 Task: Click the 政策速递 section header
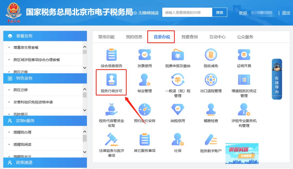pyautogui.click(x=45, y=162)
